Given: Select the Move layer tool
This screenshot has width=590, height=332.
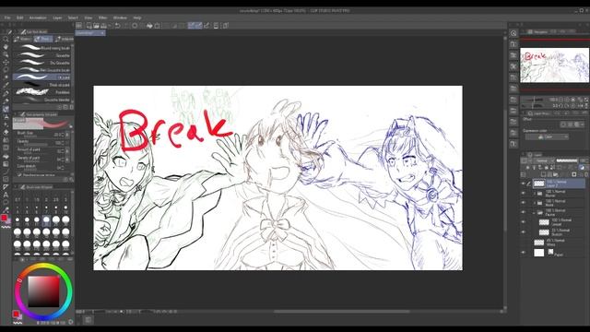Looking at the screenshot, I should 6,63.
